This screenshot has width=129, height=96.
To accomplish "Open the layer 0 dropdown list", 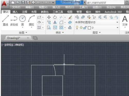I will coord(117,28).
